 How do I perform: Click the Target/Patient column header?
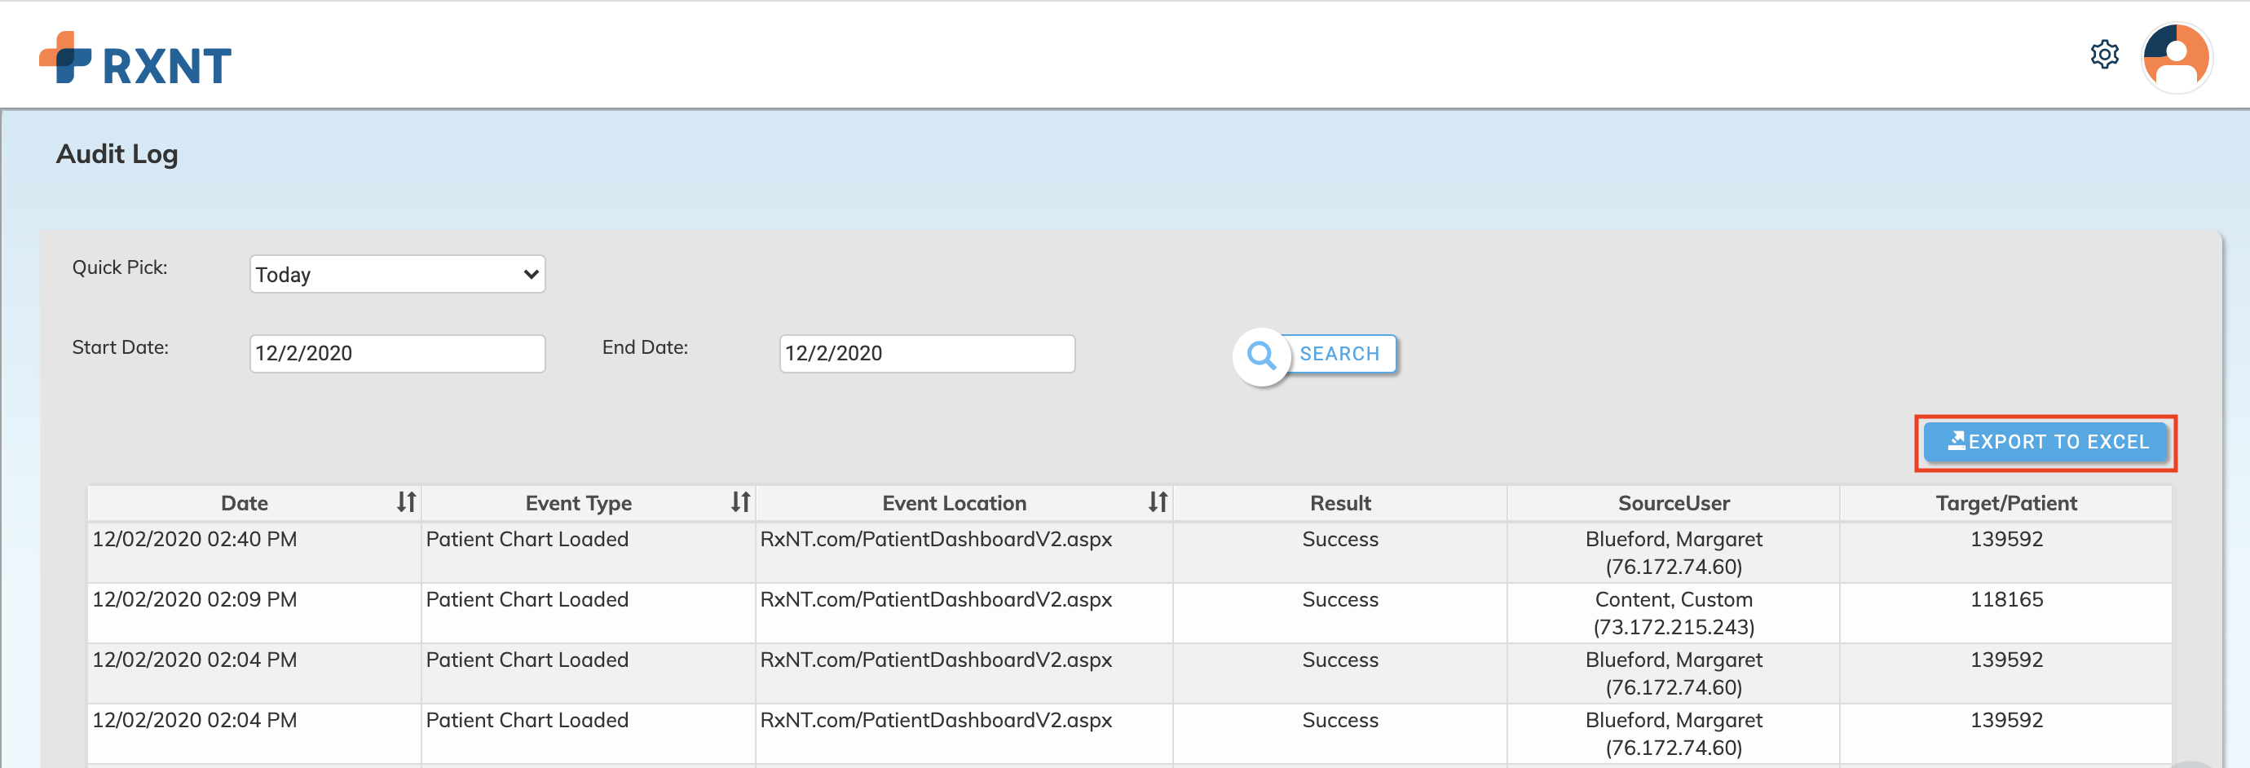pyautogui.click(x=2005, y=503)
